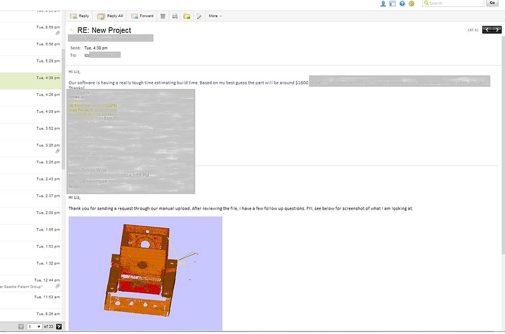This screenshot has height=334, width=505.
Task: Show the next message using the right arrow
Action: point(497,30)
